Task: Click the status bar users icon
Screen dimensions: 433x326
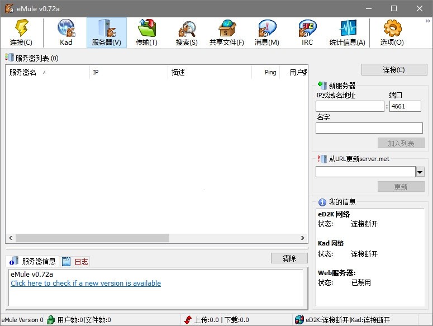Action: coord(51,320)
